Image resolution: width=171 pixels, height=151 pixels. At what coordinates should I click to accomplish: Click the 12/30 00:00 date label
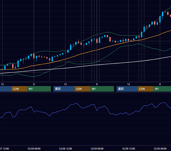point(160,148)
